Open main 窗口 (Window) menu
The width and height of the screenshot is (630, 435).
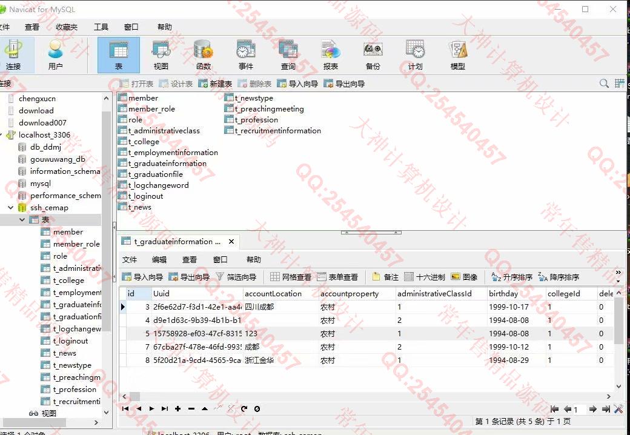pyautogui.click(x=131, y=27)
